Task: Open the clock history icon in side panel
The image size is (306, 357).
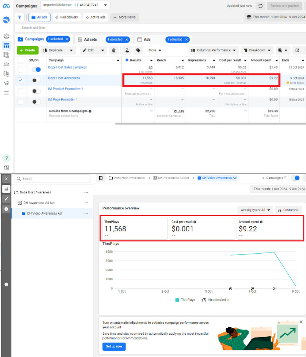Action: (x=6, y=209)
